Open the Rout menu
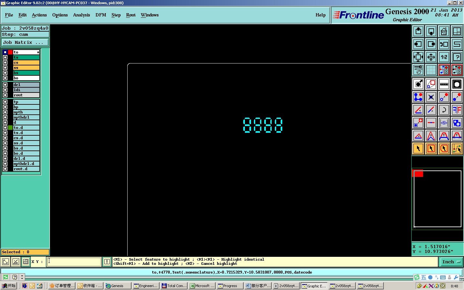 (x=131, y=15)
